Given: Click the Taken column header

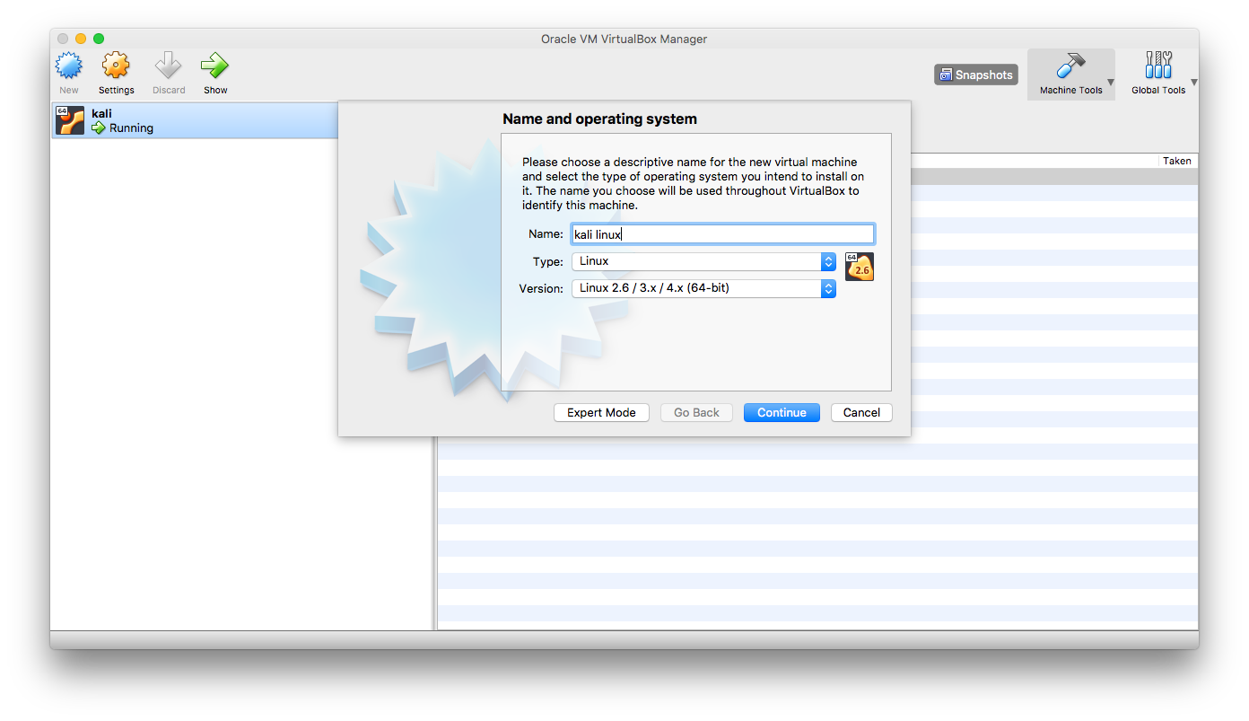Looking at the screenshot, I should pos(1176,161).
